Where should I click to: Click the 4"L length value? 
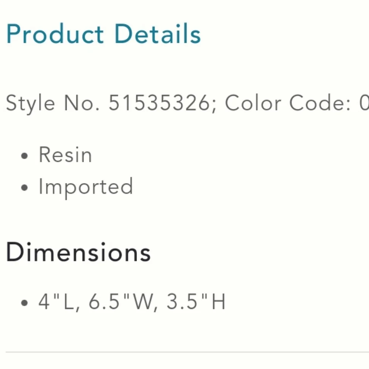57,301
